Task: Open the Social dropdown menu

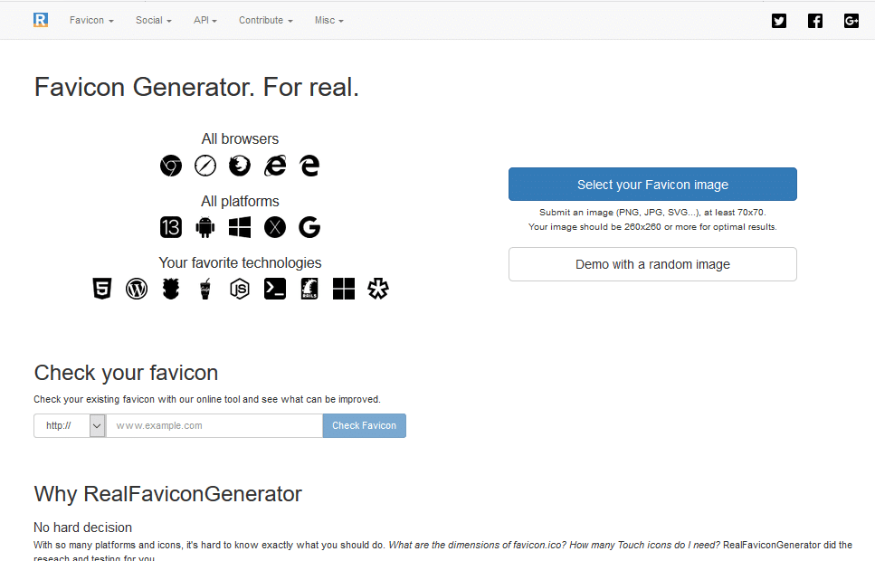Action: (154, 20)
